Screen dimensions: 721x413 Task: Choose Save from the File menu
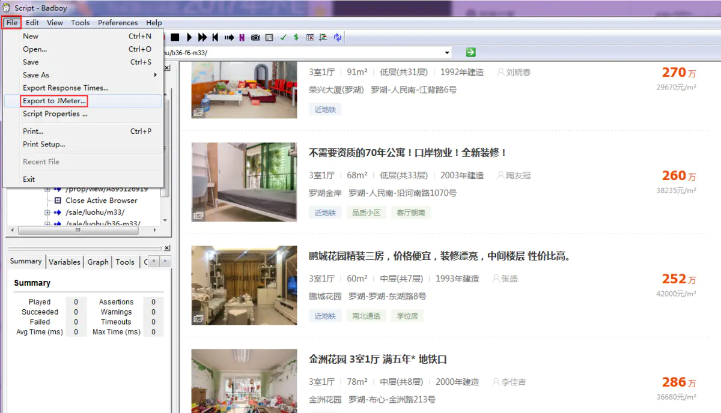pyautogui.click(x=83, y=62)
